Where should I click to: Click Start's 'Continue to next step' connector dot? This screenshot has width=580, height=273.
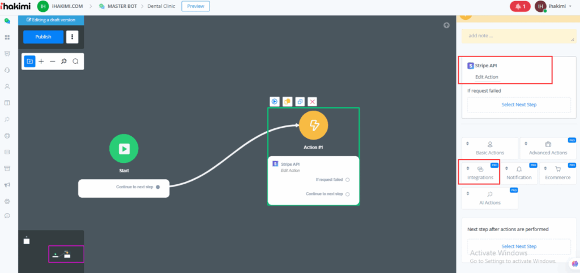[x=158, y=187]
